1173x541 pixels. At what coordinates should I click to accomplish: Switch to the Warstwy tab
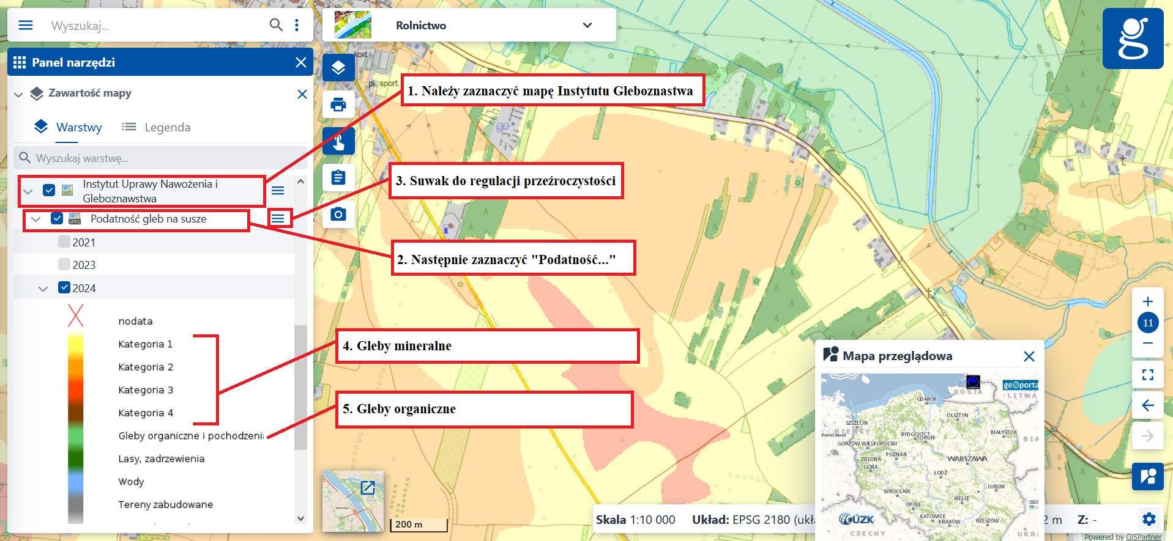[x=68, y=127]
